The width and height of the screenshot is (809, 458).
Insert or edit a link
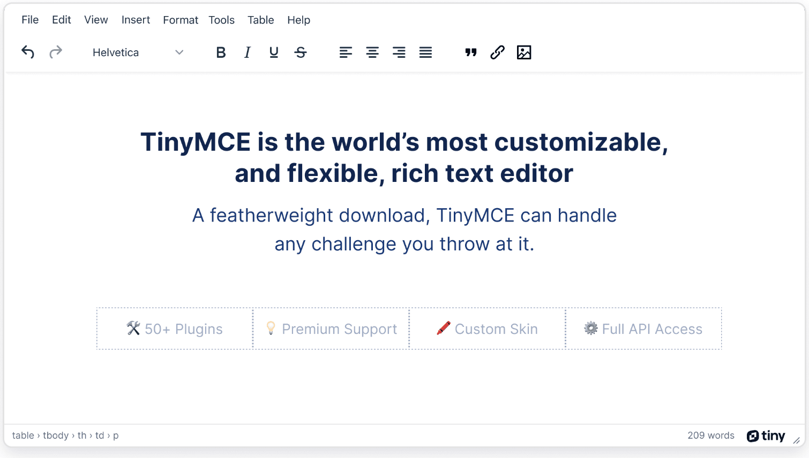pos(498,52)
